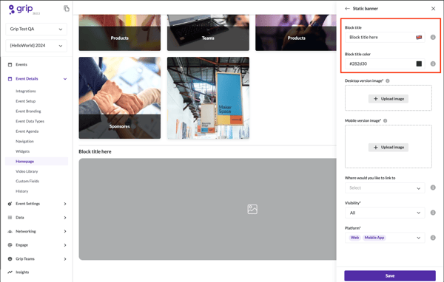444x282 pixels.
Task: Expand the Engage section
Action: click(65, 245)
